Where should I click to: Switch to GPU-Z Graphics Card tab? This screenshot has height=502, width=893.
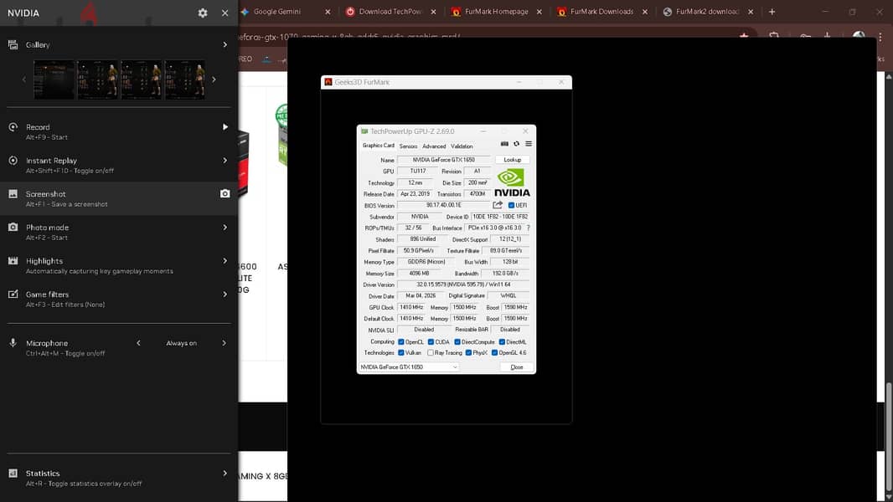(378, 146)
